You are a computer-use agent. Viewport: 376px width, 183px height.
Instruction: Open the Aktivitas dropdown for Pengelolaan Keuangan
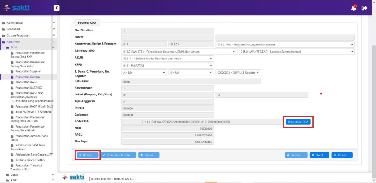(x=179, y=52)
